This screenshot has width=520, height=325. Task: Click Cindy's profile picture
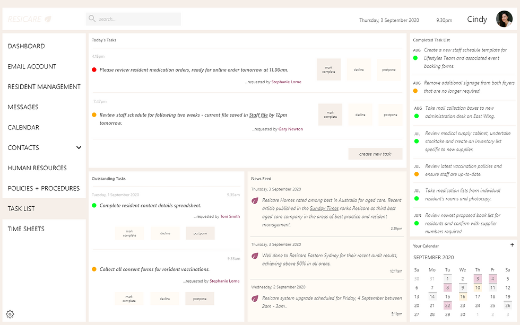click(504, 19)
